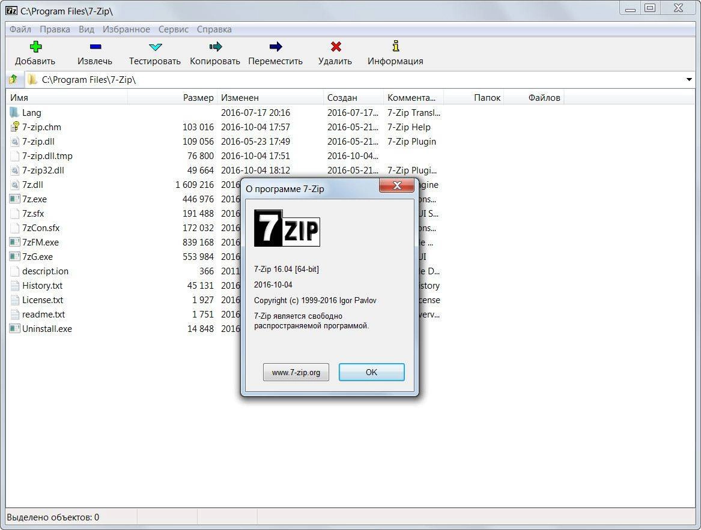Click the 7-zip.chm help file icon
This screenshot has width=701, height=530.
coord(14,127)
